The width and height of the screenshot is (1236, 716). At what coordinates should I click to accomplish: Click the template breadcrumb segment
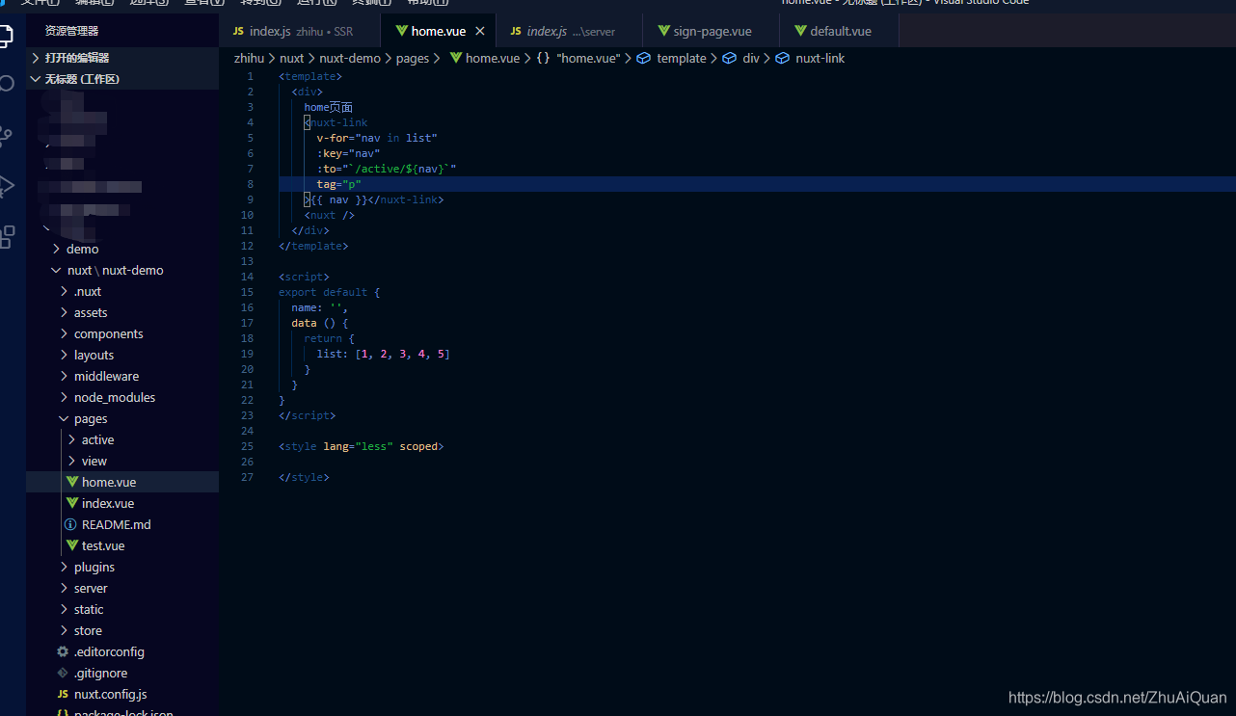[682, 58]
